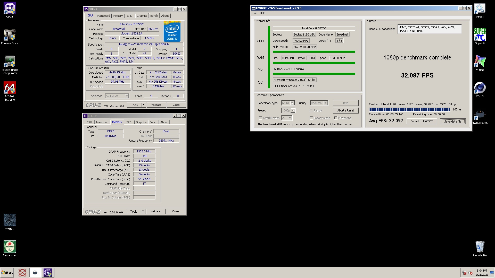Launch the Warp-9 desktop icon
495x278 pixels.
[x=10, y=222]
